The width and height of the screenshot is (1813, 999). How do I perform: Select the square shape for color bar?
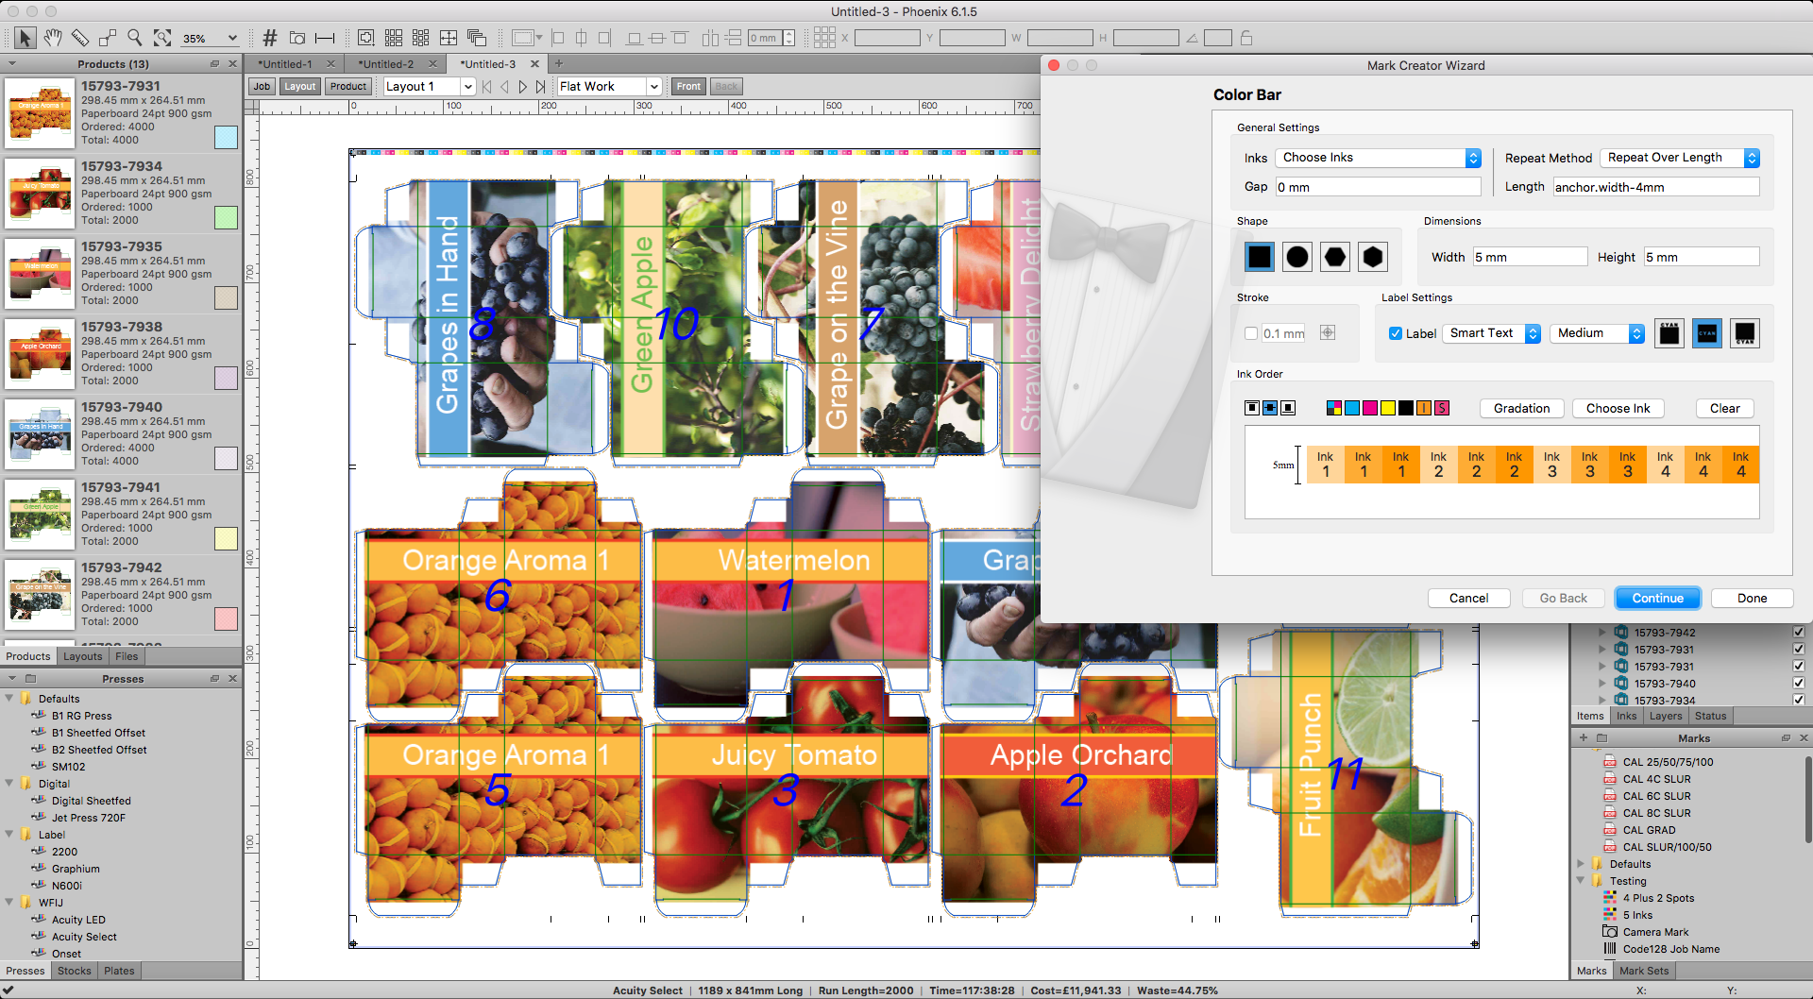[x=1260, y=257]
